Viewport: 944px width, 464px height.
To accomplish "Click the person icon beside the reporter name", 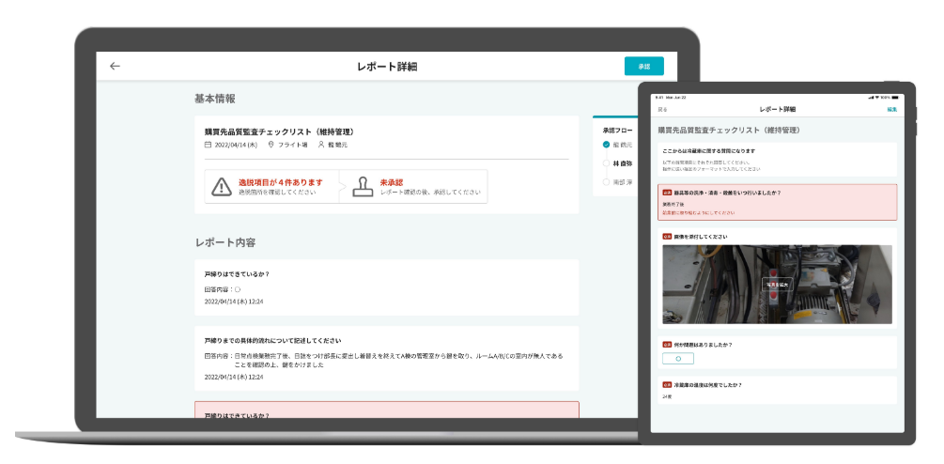I will click(320, 145).
